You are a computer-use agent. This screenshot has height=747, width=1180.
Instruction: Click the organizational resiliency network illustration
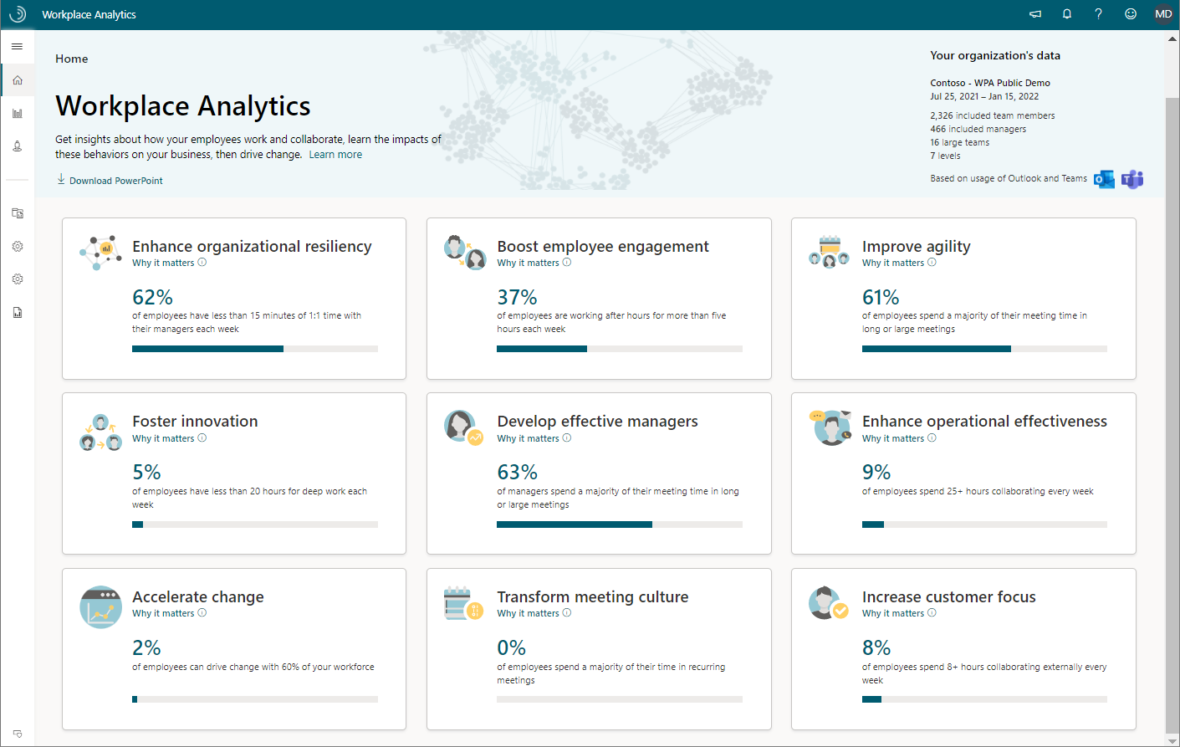pyautogui.click(x=100, y=252)
